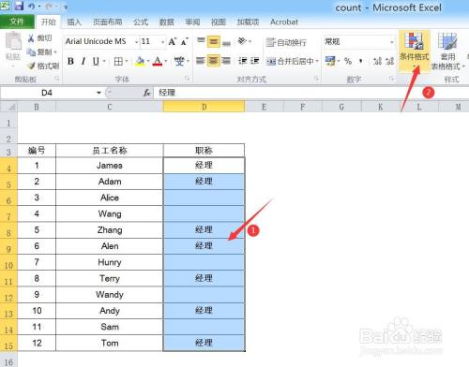Click the Undo icon in quick access toolbar
This screenshot has width=469, height=367.
tap(32, 6)
